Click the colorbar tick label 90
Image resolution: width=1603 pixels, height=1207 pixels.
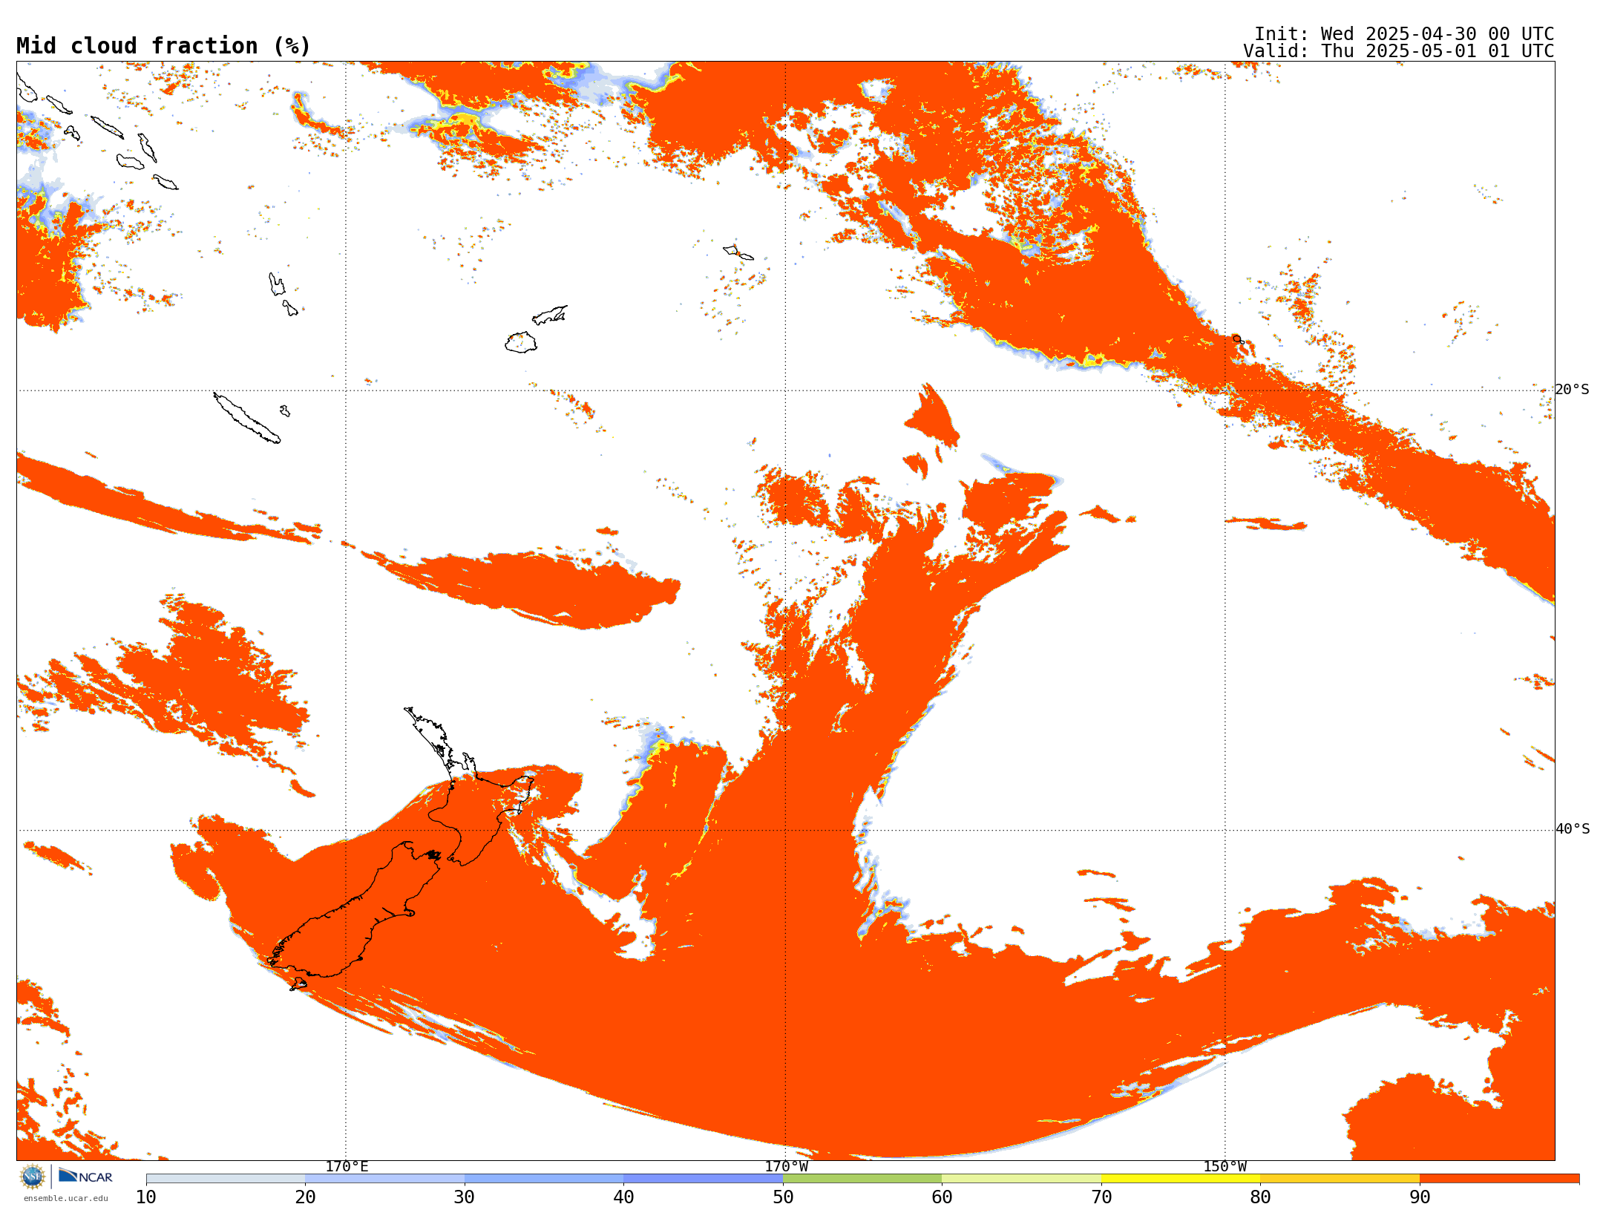pos(1420,1197)
